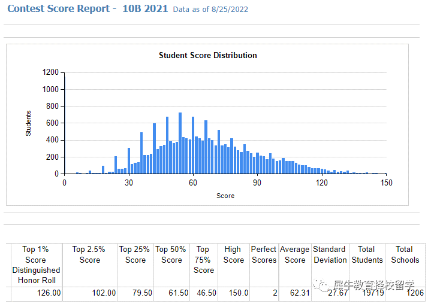Viewport: 428px width, 304px height.
Task: Click the 1200 tick label on the y-axis
Action: coord(51,72)
